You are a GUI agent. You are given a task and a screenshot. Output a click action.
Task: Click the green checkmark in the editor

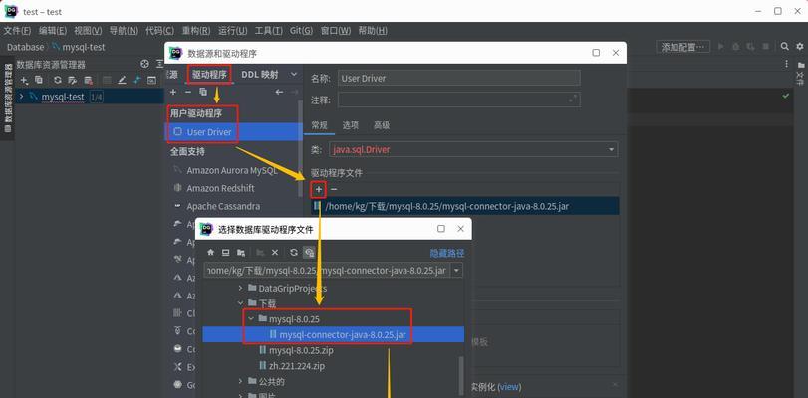[x=786, y=96]
